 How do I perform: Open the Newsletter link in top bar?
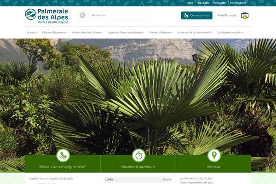[219, 3]
